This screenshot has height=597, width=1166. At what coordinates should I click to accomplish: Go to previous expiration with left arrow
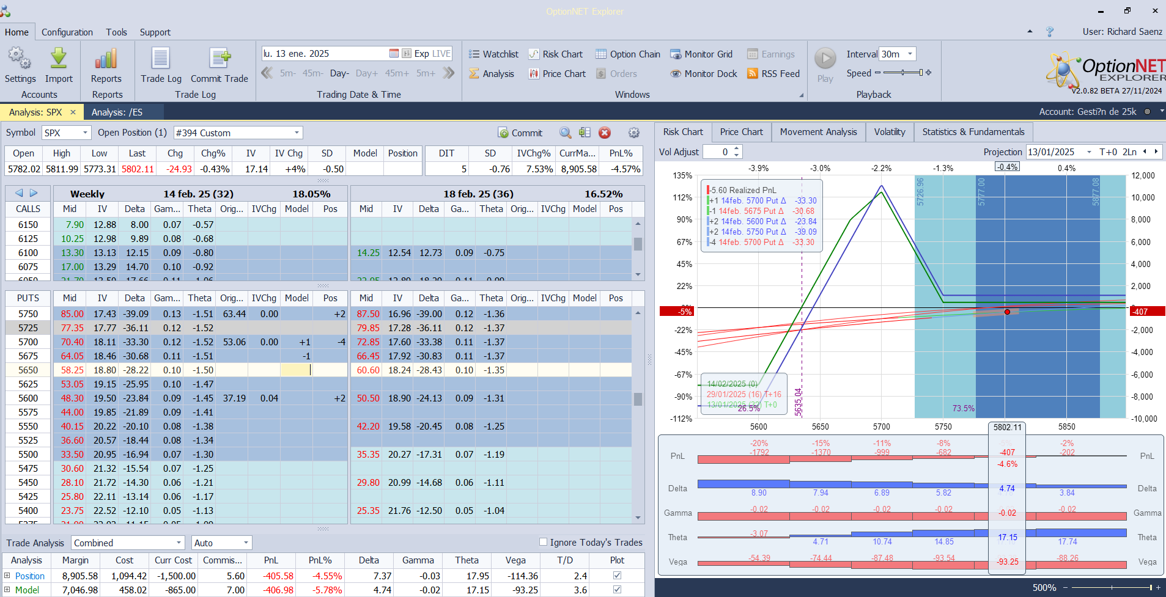tap(19, 193)
